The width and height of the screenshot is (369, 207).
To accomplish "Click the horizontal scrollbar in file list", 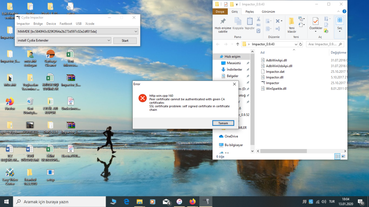I will point(283,151).
